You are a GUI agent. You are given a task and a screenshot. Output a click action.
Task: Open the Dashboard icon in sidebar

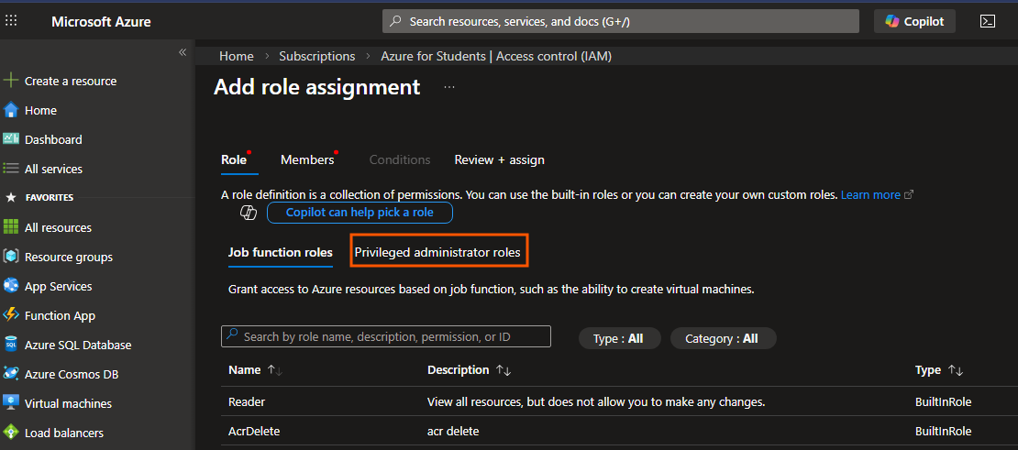click(x=11, y=139)
